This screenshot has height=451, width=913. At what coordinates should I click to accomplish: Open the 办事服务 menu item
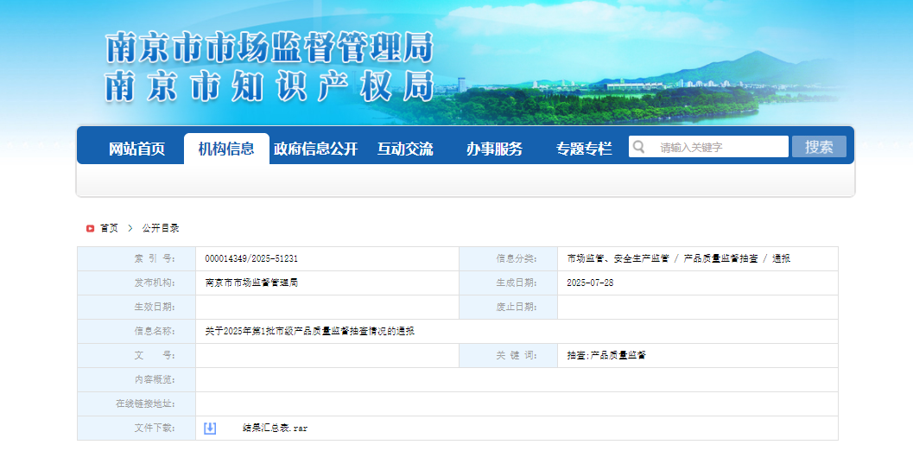click(x=494, y=149)
